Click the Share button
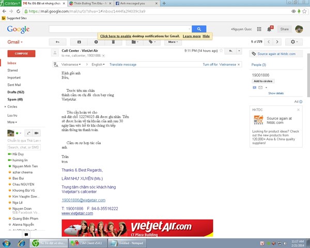310x248 pixels. tap(284, 29)
